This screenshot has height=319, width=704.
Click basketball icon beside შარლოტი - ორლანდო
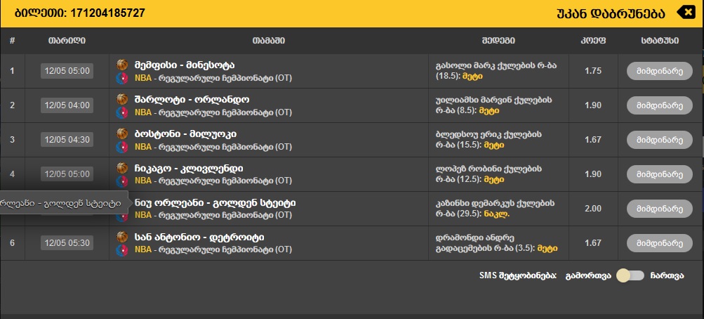click(122, 99)
